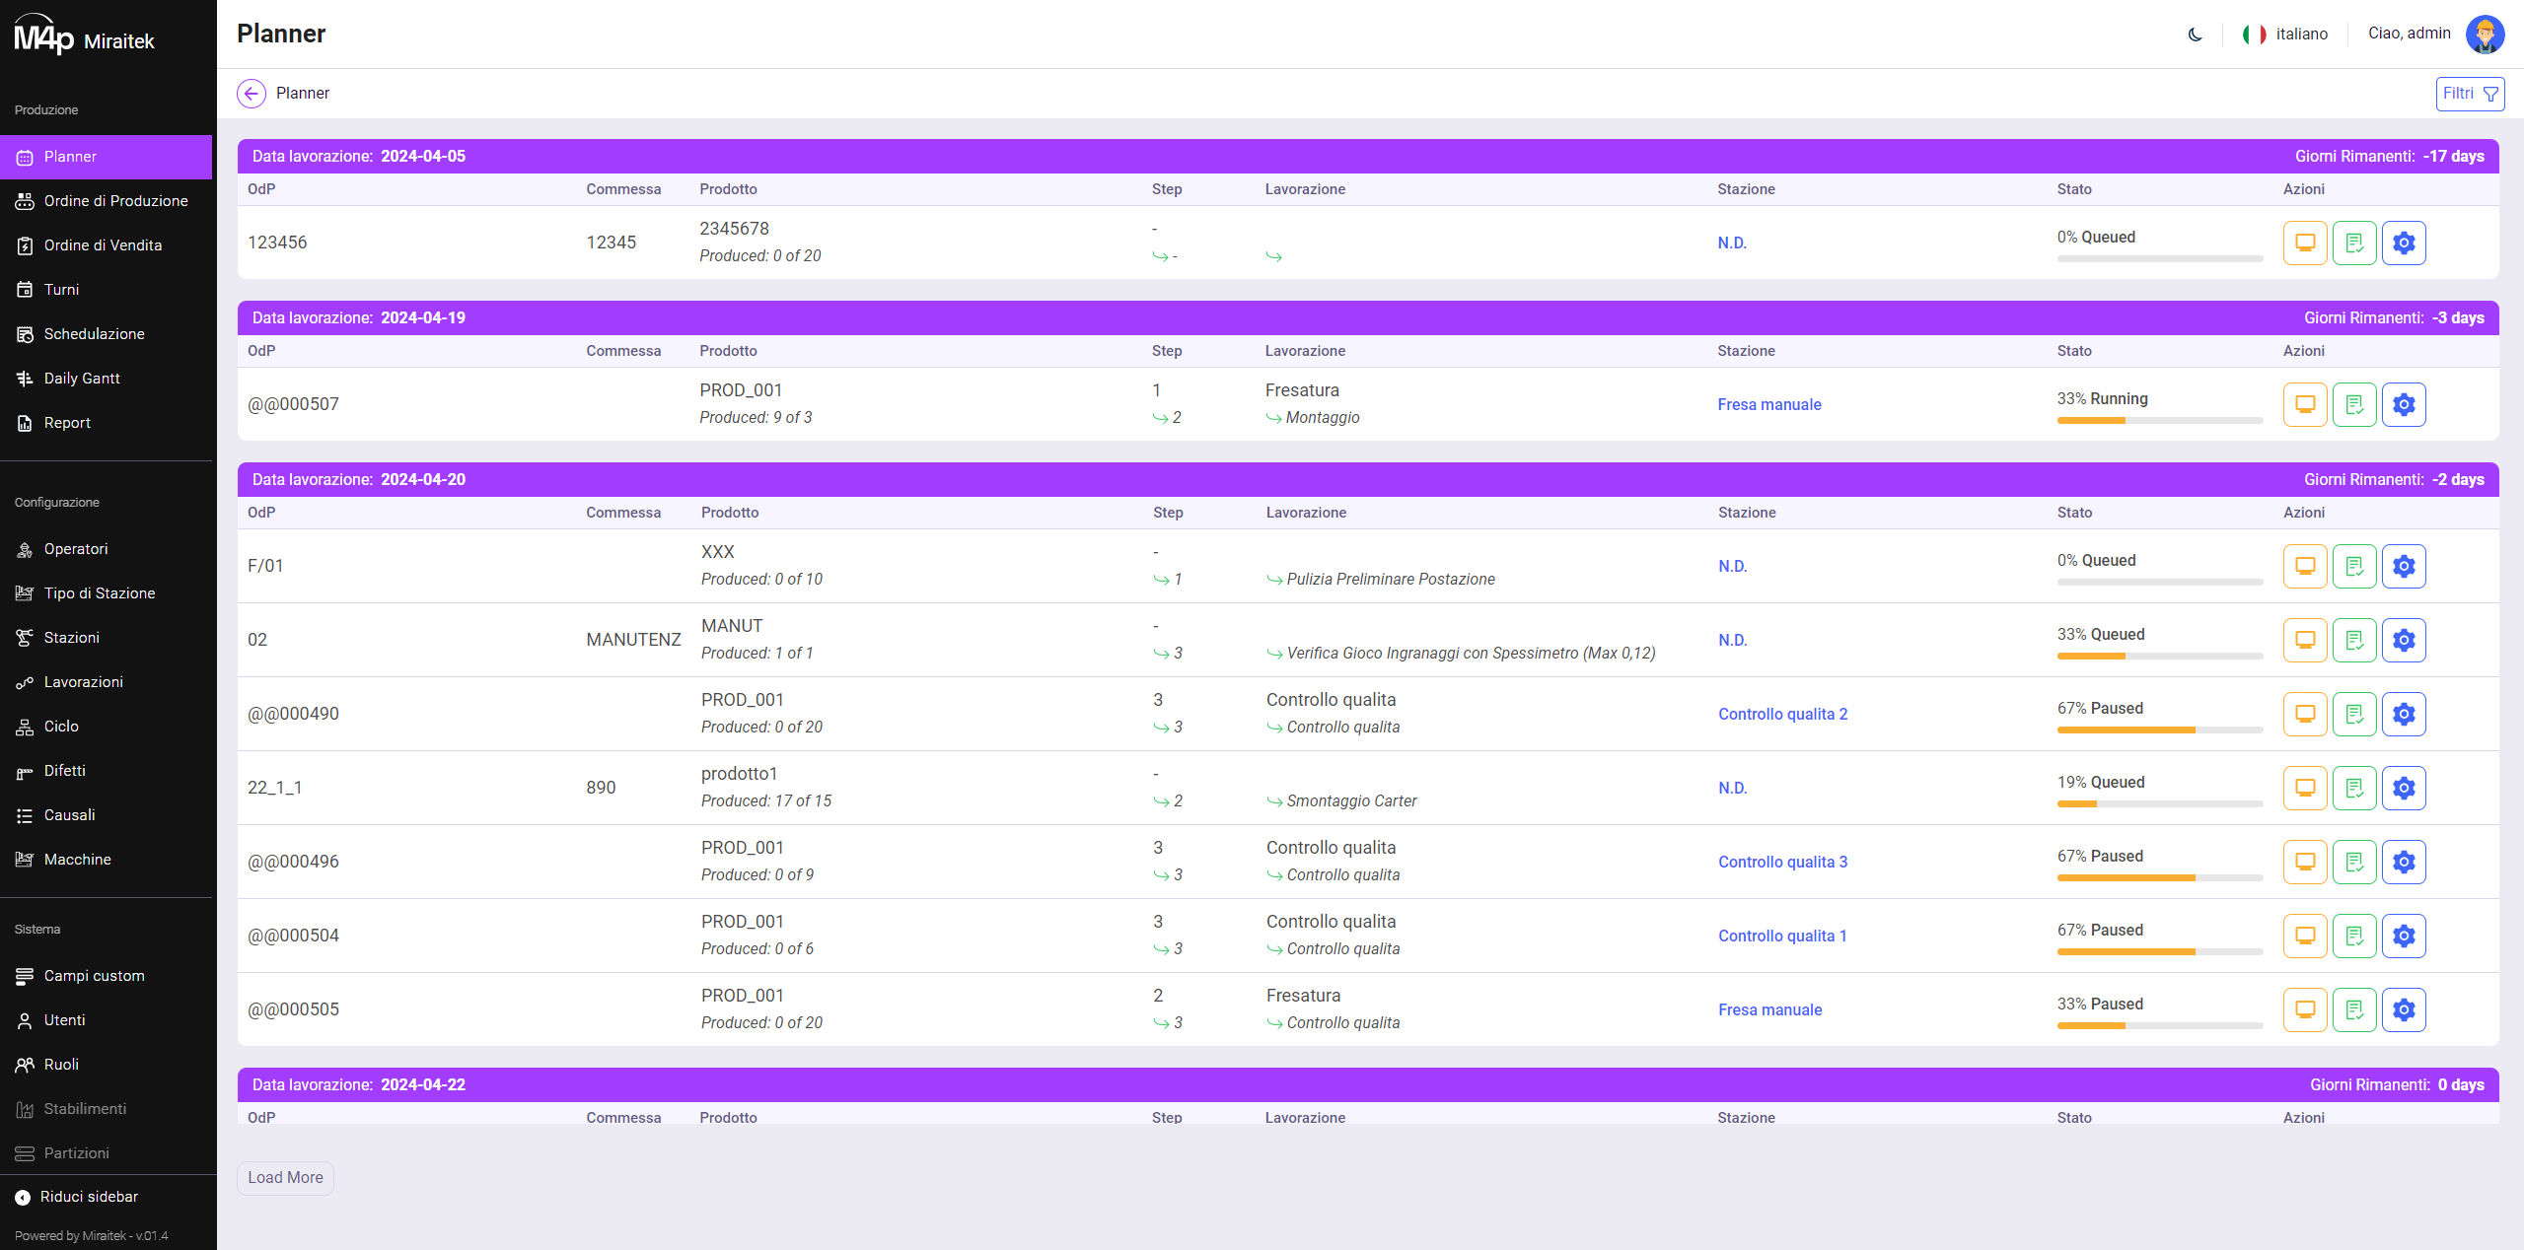2524x1250 pixels.
Task: Click monitor icon for order 22_1_1
Action: [x=2305, y=789]
